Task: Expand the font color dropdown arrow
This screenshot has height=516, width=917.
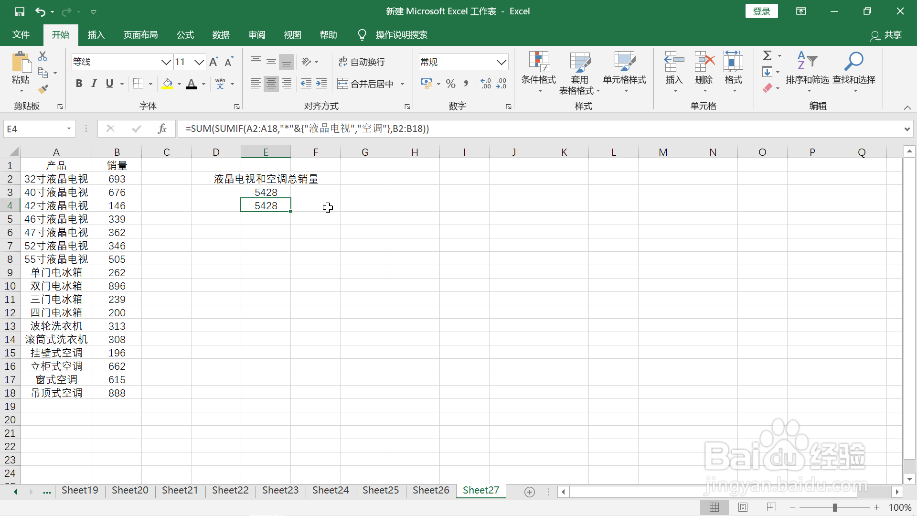Action: pos(203,84)
